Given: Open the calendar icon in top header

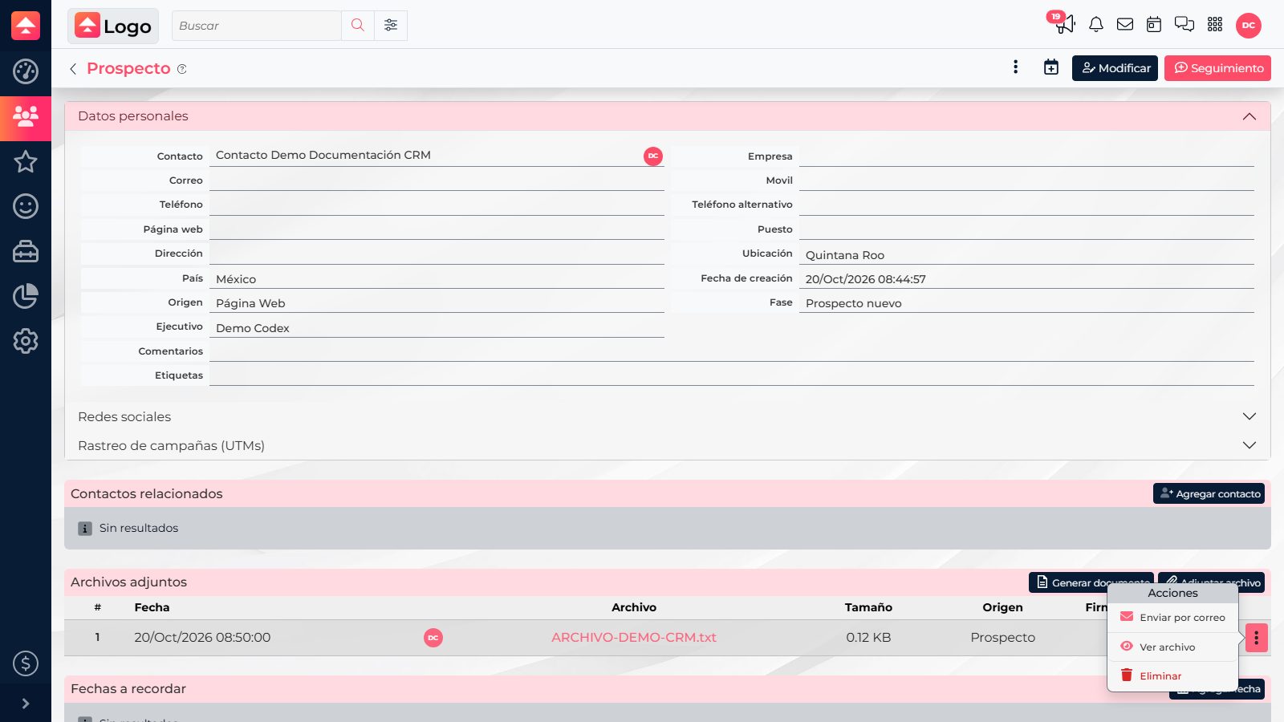Looking at the screenshot, I should pyautogui.click(x=1154, y=25).
